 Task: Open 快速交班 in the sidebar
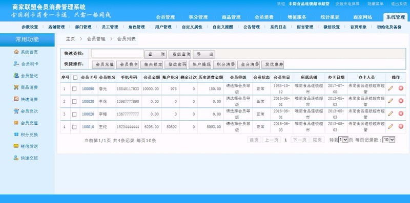pos(26,158)
